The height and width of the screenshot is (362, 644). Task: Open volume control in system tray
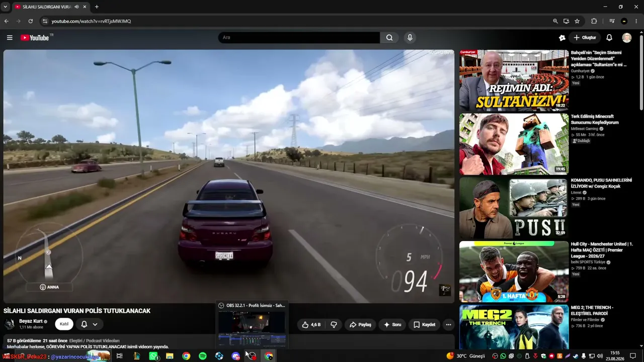[x=599, y=356]
